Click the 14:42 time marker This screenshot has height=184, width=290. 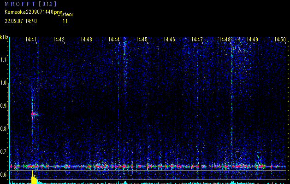click(59, 40)
